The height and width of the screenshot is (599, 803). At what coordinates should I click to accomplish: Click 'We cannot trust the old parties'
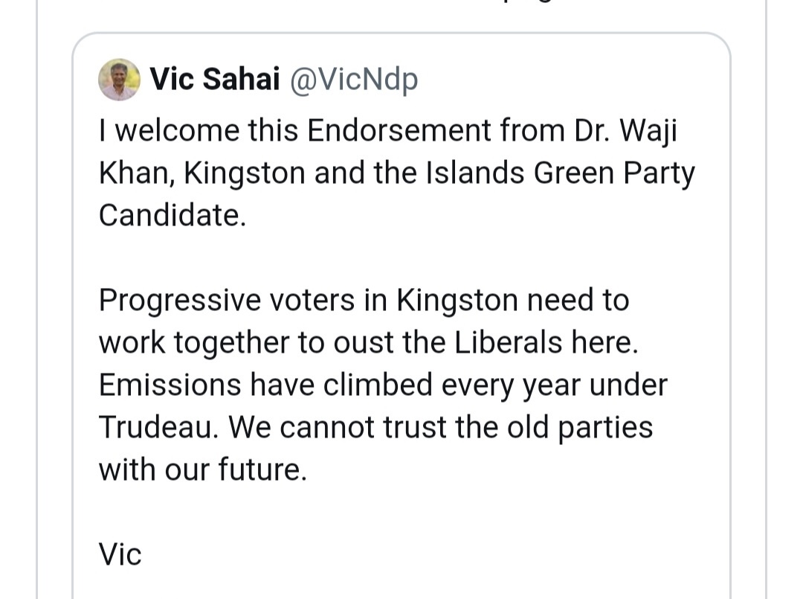click(440, 427)
